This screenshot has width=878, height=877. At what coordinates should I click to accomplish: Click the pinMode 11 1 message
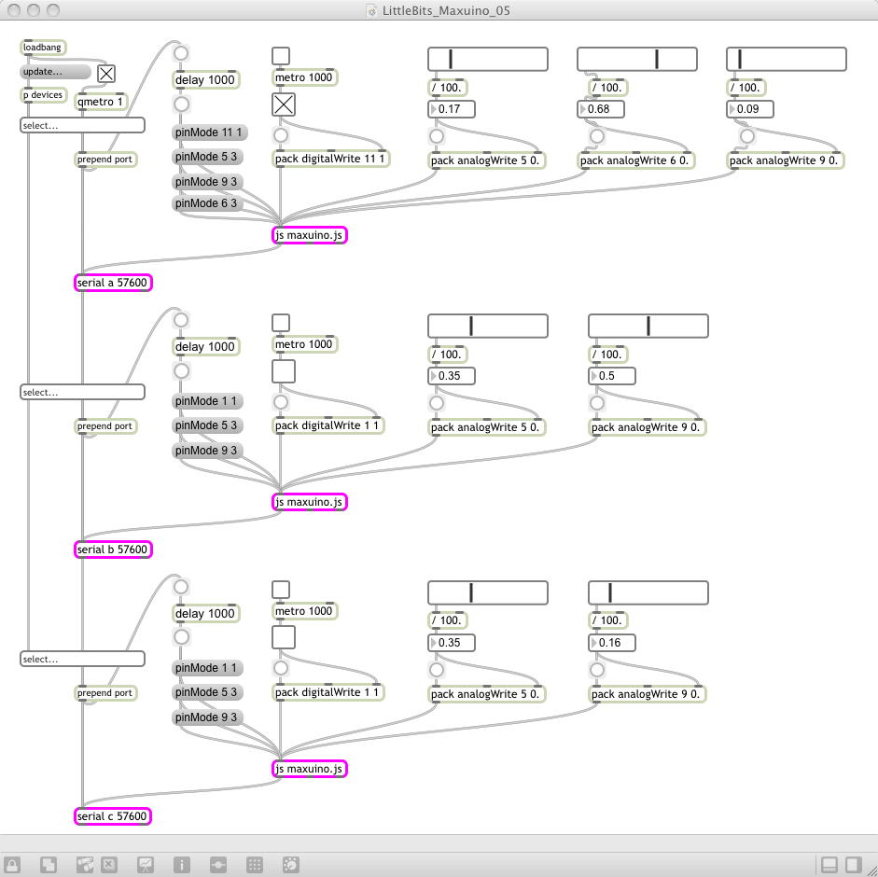point(209,132)
